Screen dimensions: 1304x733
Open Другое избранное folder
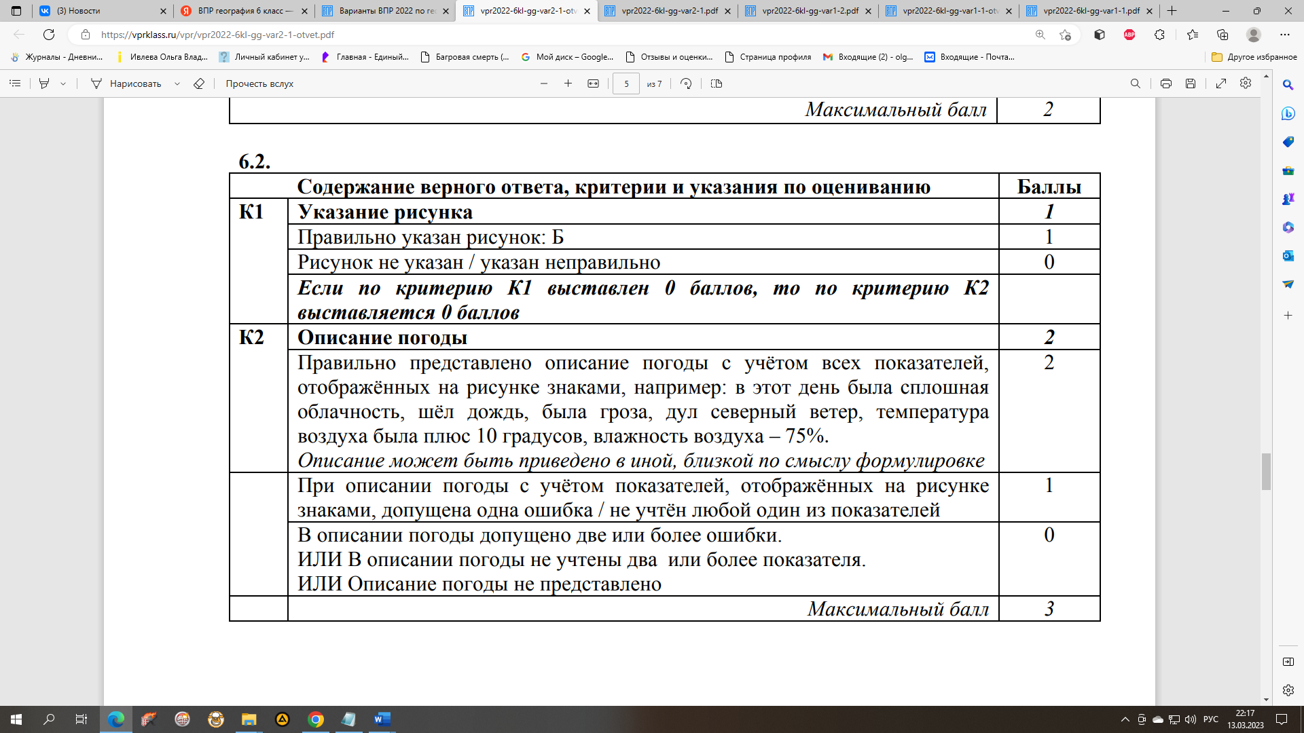(1254, 57)
